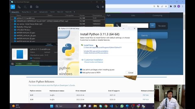Click the translate page icon in Chrome
195x109 pixels.
pyautogui.click(x=158, y=6)
